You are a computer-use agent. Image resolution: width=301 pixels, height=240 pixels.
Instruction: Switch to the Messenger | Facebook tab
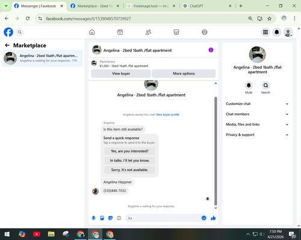tap(39, 6)
